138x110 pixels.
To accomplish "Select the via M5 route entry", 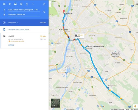I will click(24, 41).
